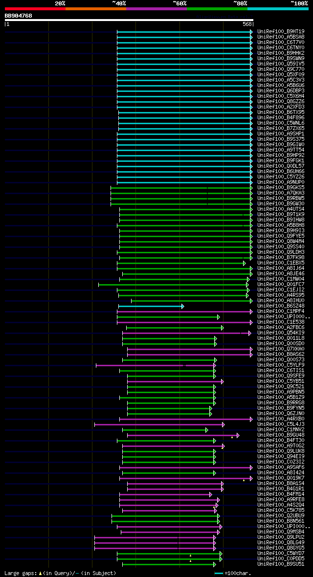Open hit UniRef100_A5BSA8
Screen dimensions: 313x577
tap(281, 37)
